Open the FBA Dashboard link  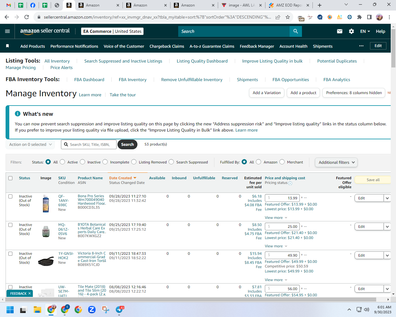(89, 80)
